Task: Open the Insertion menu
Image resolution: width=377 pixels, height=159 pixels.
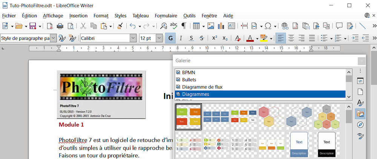Action: (x=78, y=16)
